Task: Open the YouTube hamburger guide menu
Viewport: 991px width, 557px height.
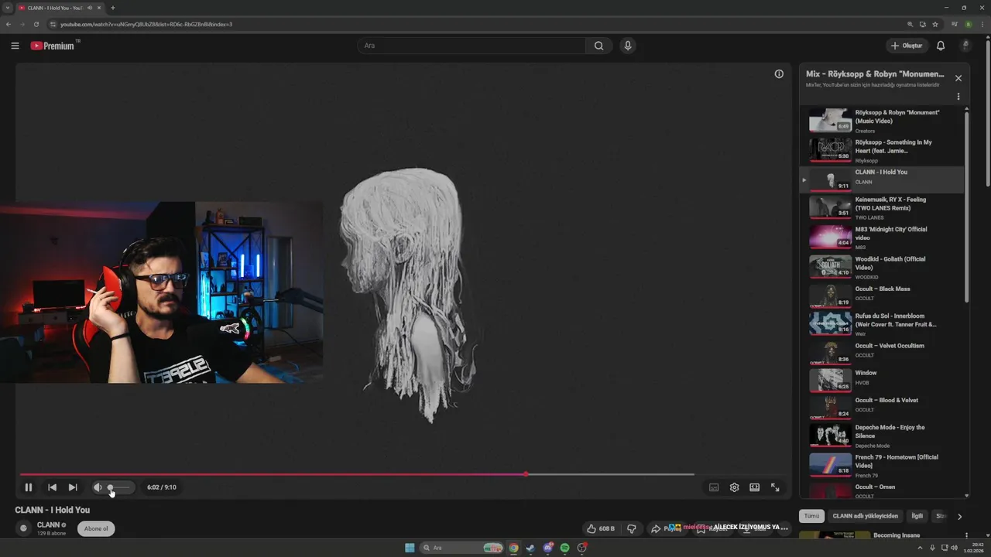Action: click(15, 46)
